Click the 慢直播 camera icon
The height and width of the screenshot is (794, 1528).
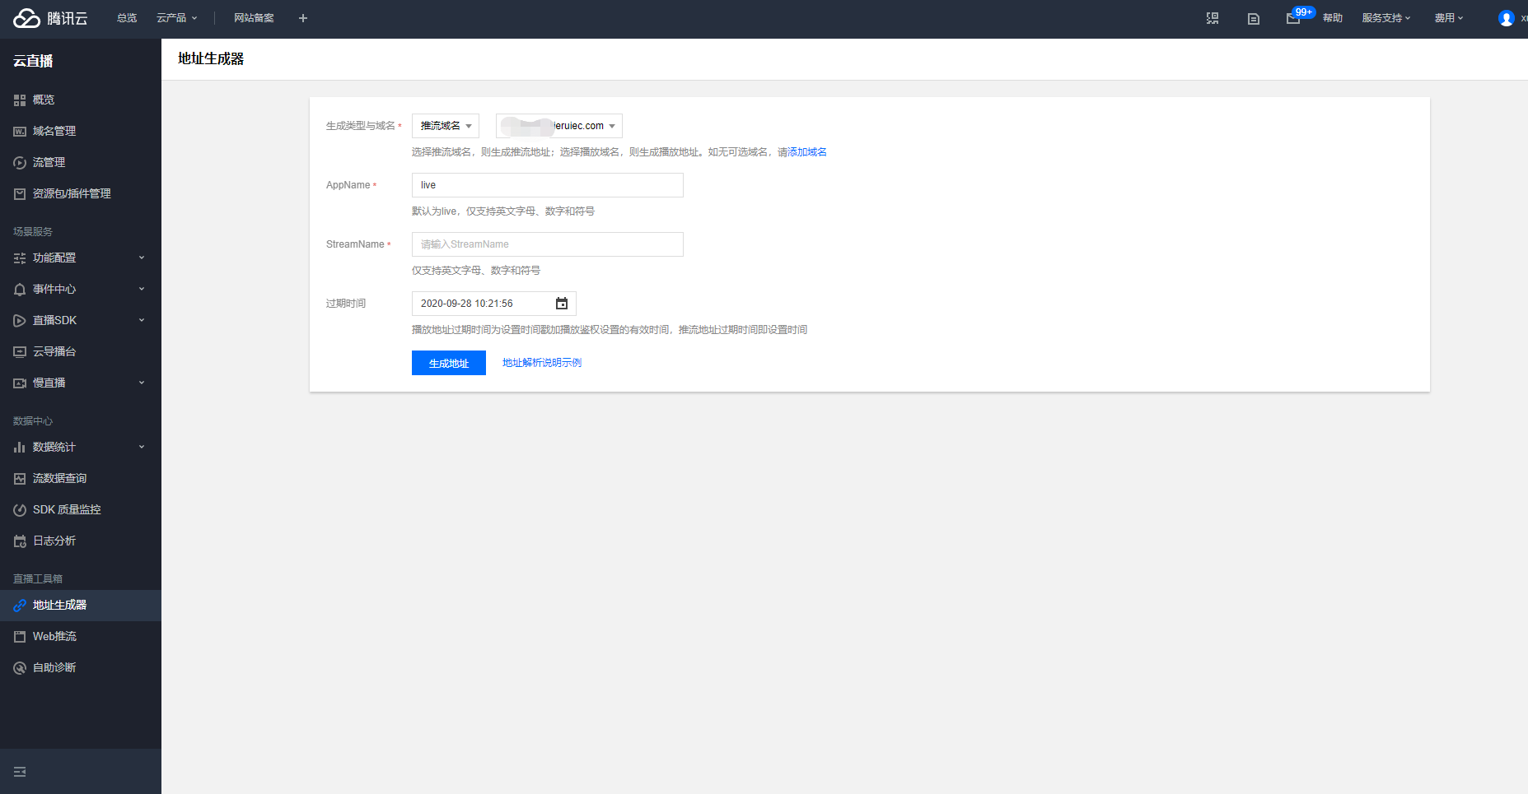click(x=20, y=383)
